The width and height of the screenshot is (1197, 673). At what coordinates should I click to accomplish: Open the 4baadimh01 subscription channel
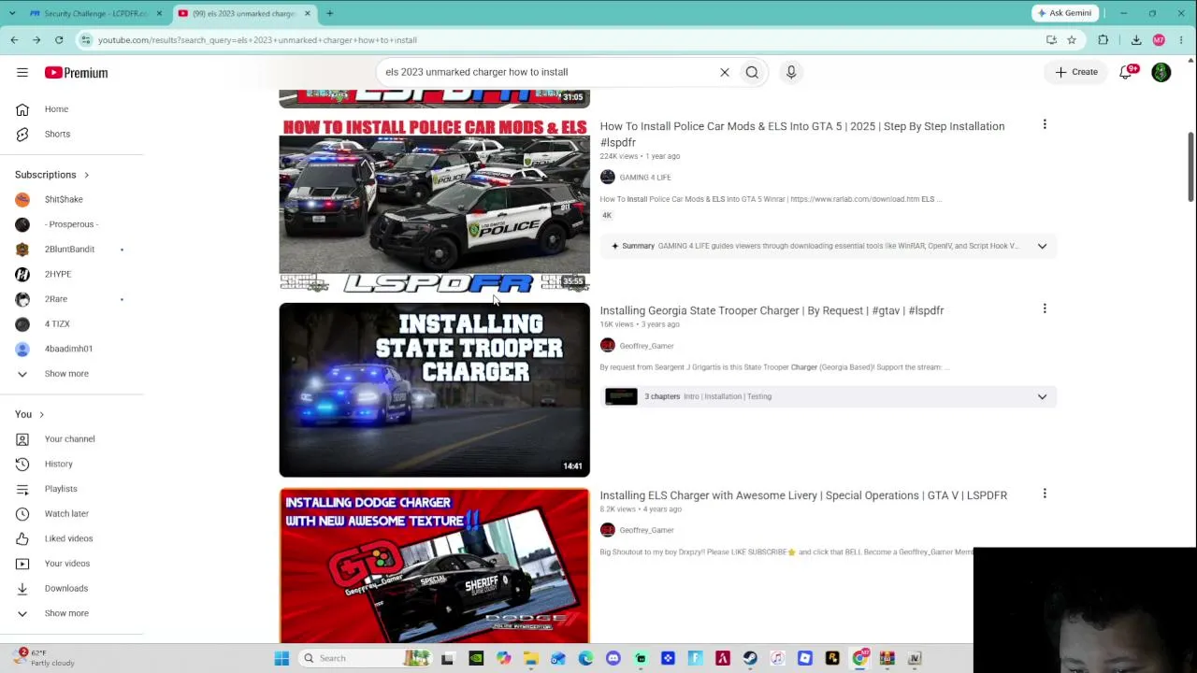click(x=68, y=349)
